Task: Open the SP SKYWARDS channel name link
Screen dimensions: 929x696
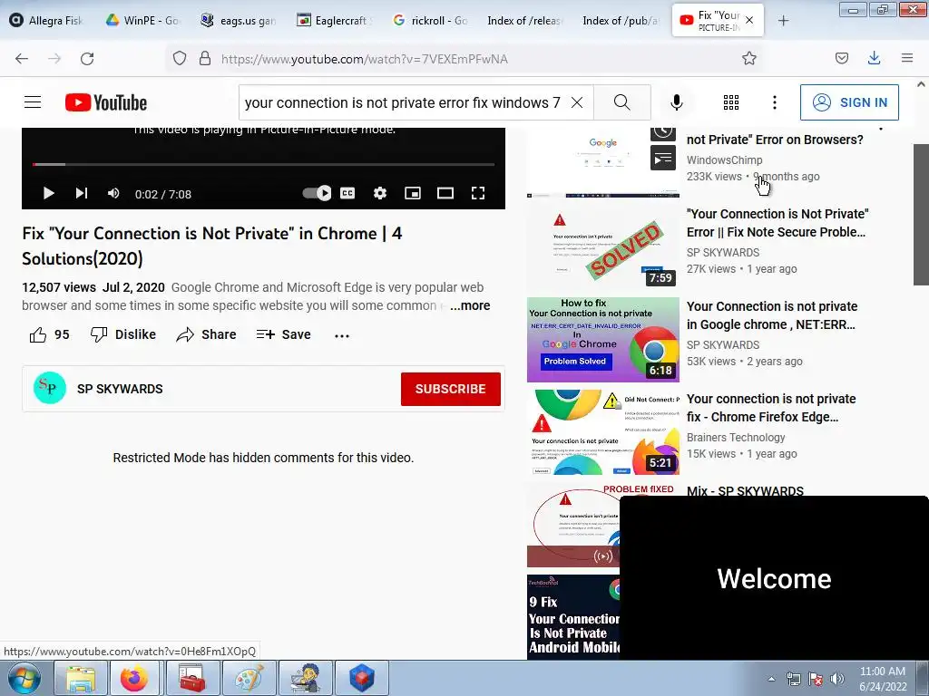Action: coord(120,389)
